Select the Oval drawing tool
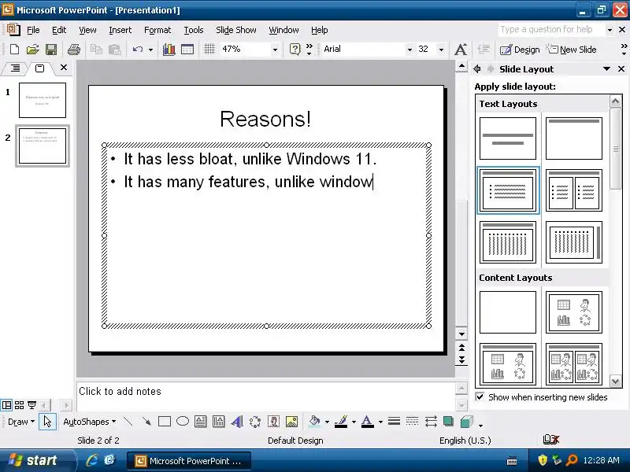The width and height of the screenshot is (630, 472). 183,421
